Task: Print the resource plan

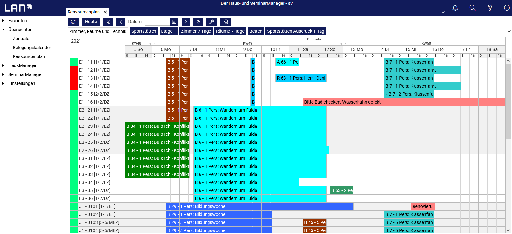Action: [x=226, y=22]
